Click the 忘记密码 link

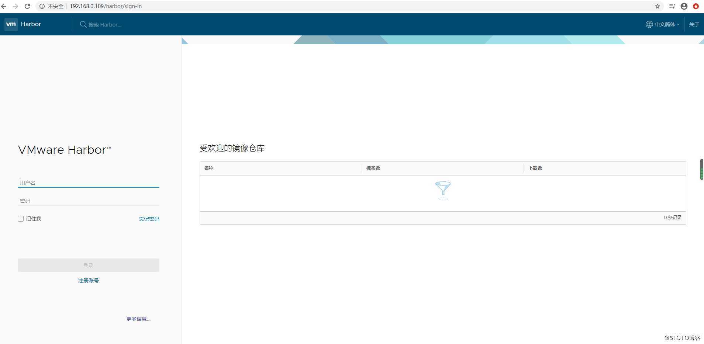pyautogui.click(x=149, y=219)
